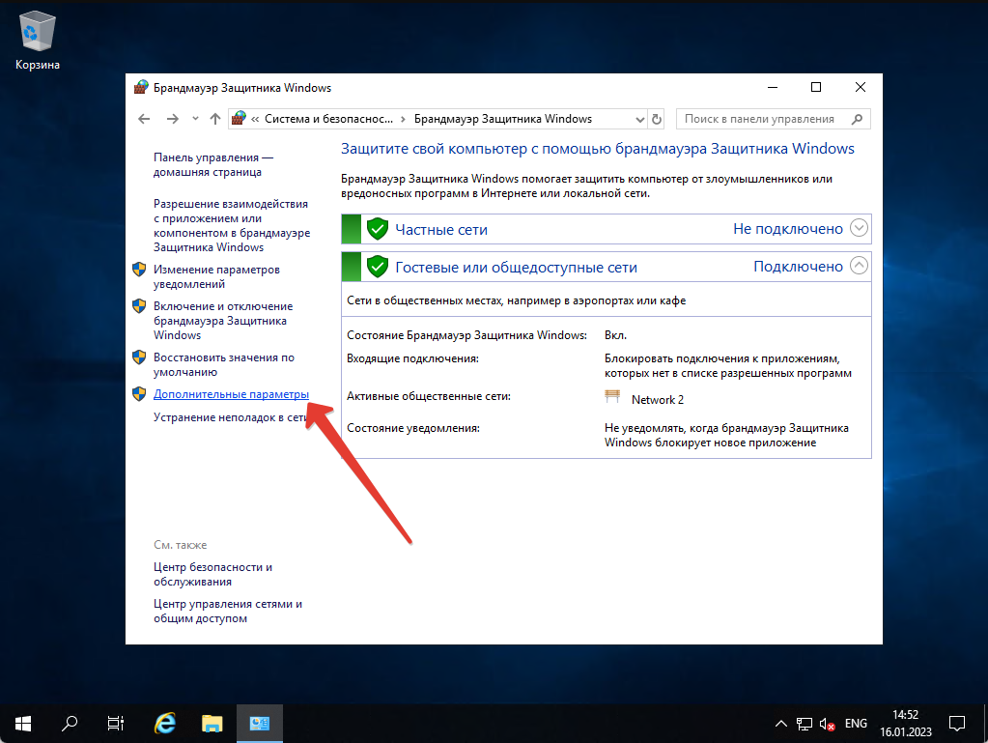Open 'Центр управления сетями и общим доступом'

228,611
